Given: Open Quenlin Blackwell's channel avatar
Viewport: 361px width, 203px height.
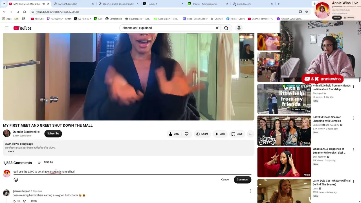Looking at the screenshot, I should click(7, 133).
